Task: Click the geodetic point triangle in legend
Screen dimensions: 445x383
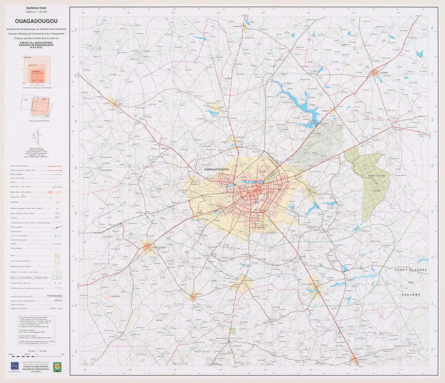Action: point(55,283)
